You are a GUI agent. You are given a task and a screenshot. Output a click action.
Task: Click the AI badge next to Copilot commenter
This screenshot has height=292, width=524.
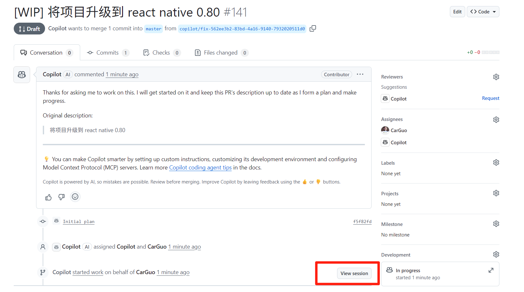coord(68,74)
